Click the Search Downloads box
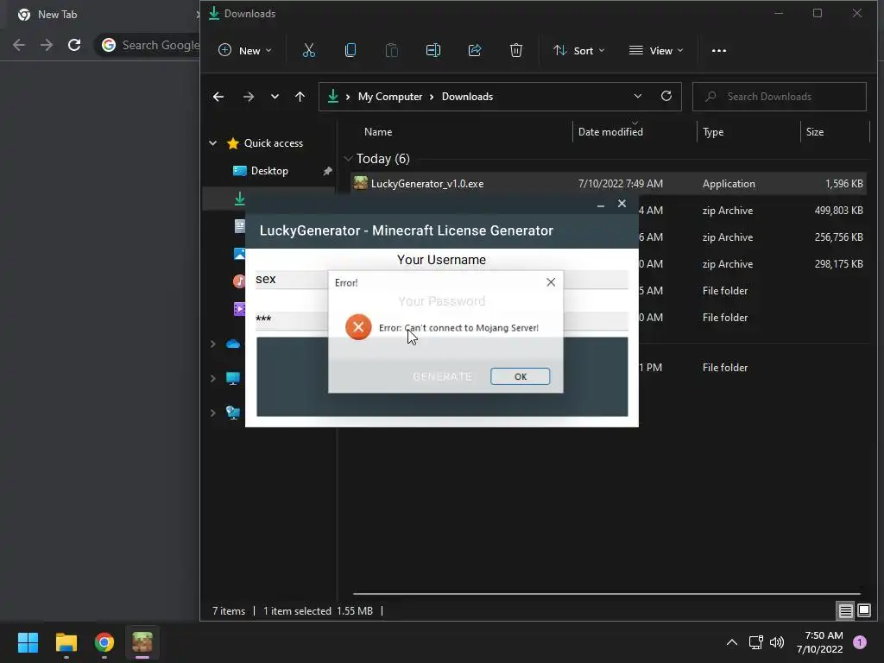This screenshot has width=884, height=663. [x=780, y=97]
